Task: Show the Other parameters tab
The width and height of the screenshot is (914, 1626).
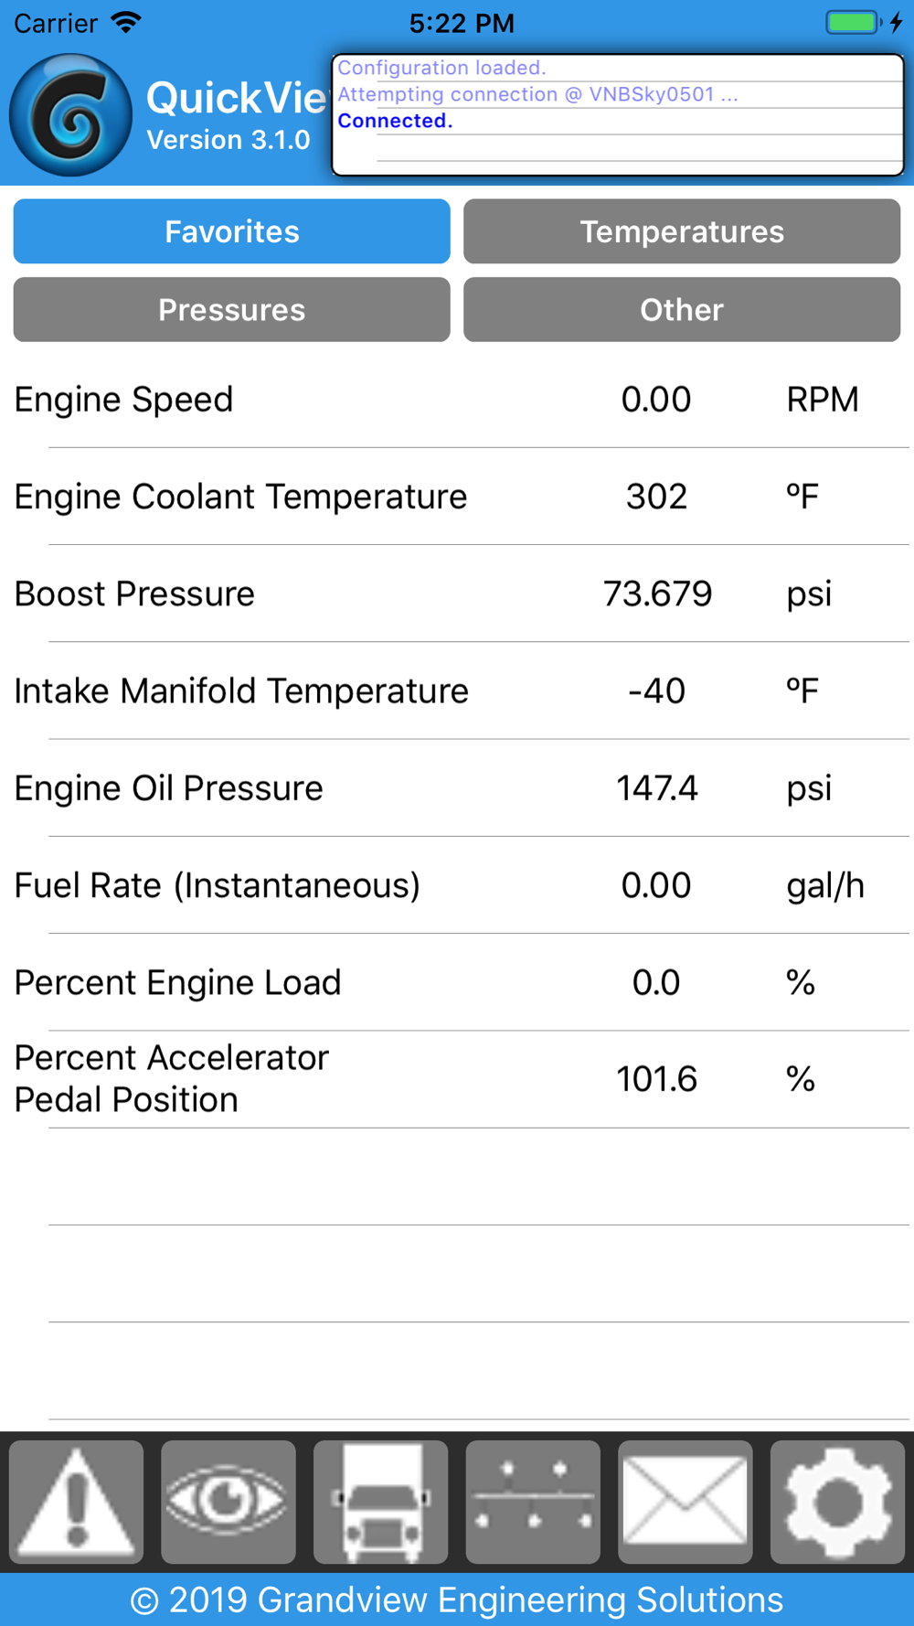Action: [x=682, y=310]
